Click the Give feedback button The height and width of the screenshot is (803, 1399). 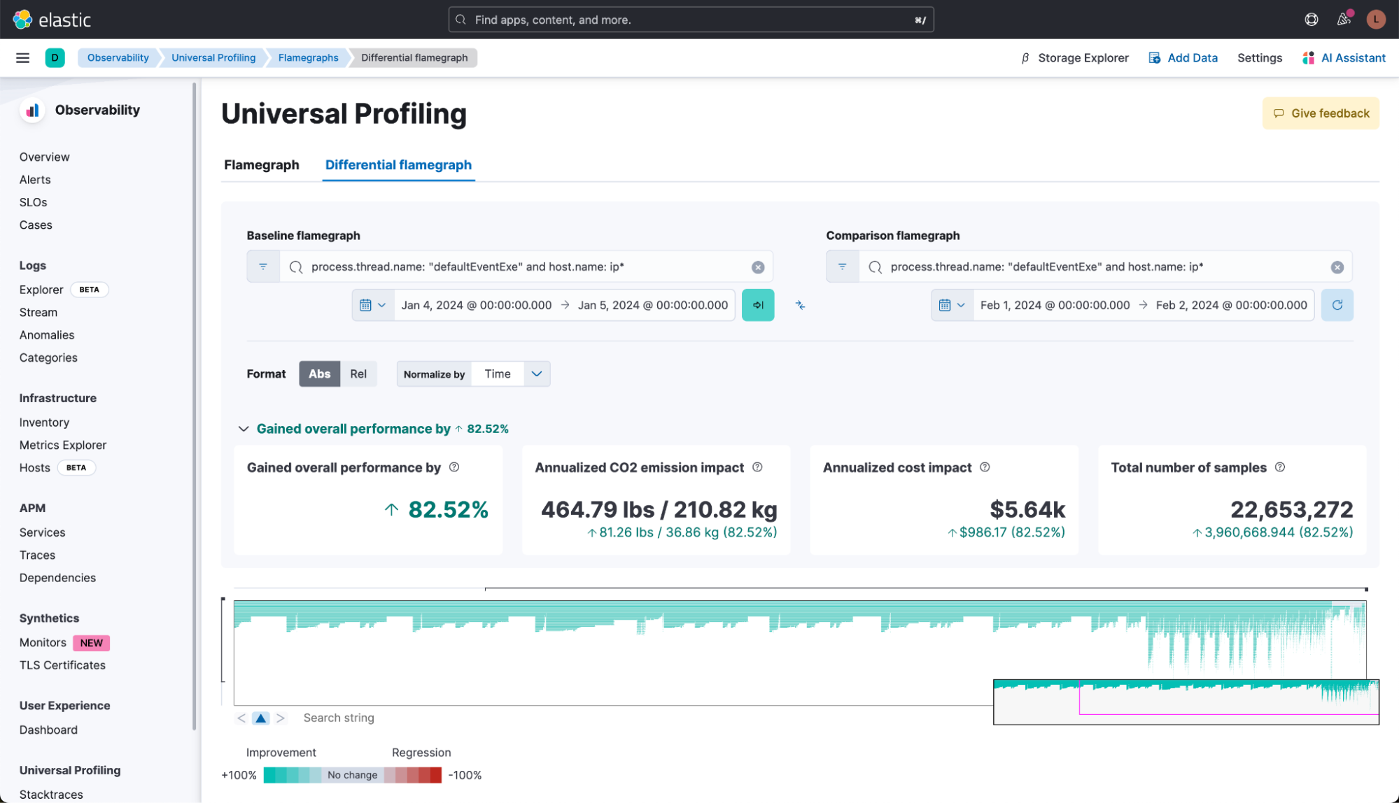pyautogui.click(x=1321, y=113)
